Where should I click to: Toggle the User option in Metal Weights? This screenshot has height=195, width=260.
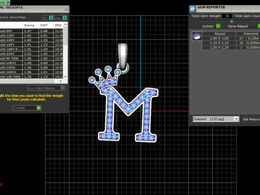coord(64,18)
